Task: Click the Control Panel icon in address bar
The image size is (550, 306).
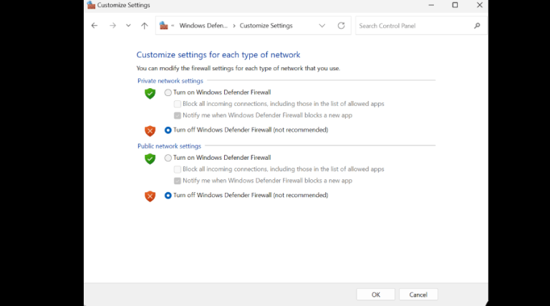Action: pyautogui.click(x=164, y=26)
